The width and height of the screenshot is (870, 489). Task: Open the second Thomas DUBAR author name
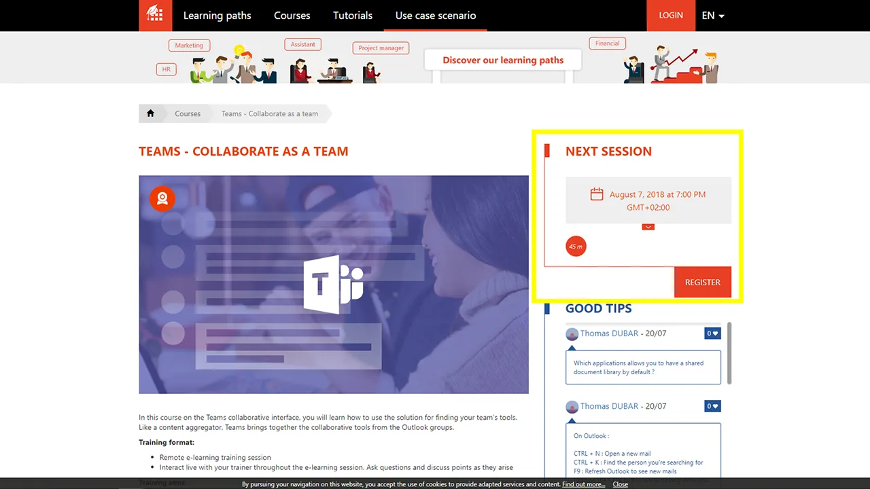coord(610,406)
